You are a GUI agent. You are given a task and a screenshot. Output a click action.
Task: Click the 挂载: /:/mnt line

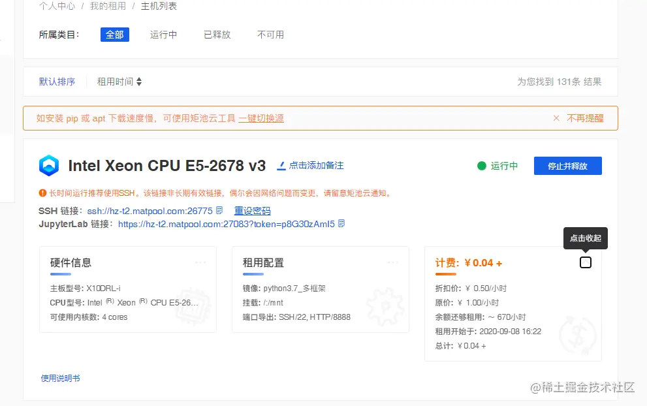(x=263, y=303)
